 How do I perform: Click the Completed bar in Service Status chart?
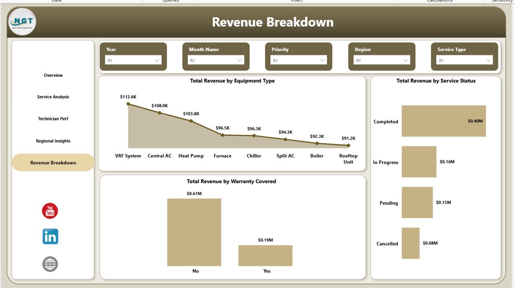pyautogui.click(x=443, y=121)
